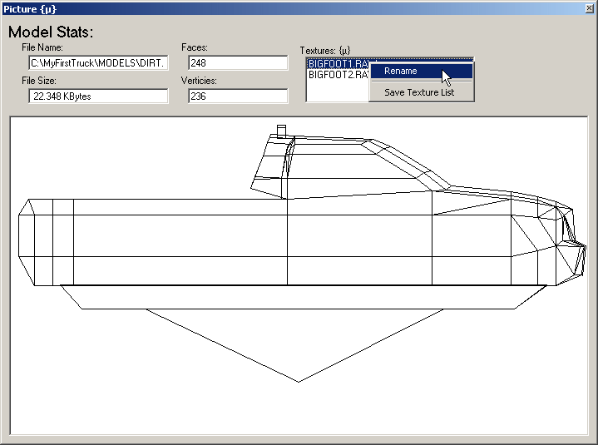Click the File Size field
Viewport: 598px width, 445px height.
(98, 96)
